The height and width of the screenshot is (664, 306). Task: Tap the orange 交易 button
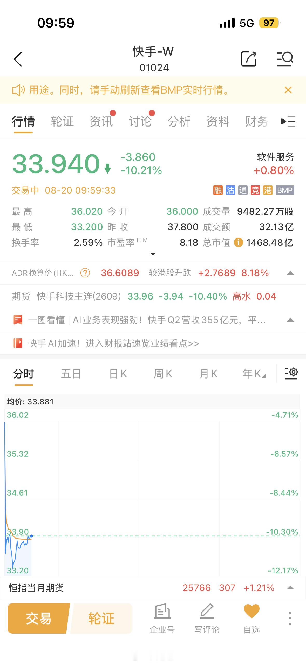[x=38, y=618]
